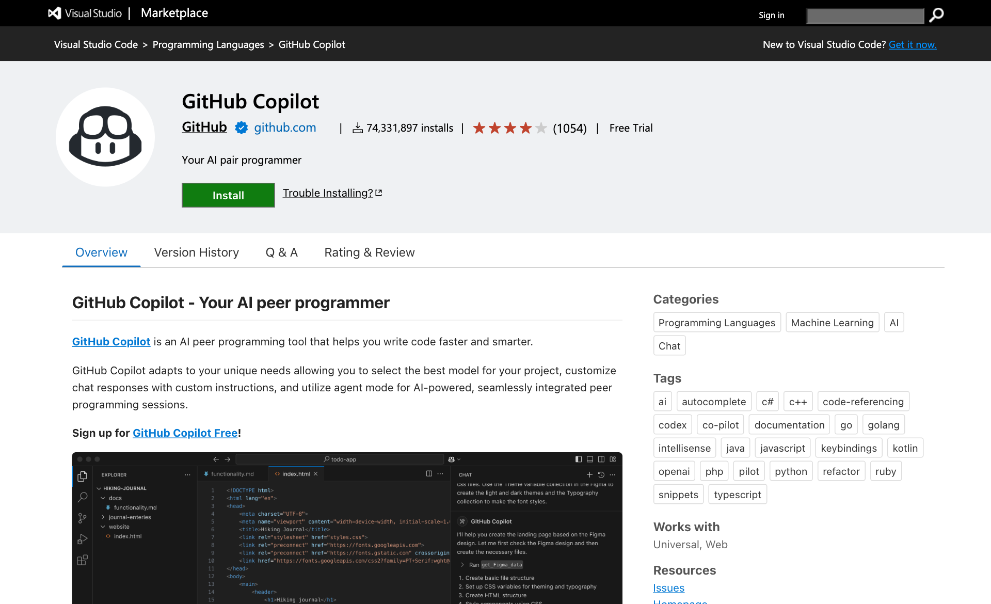
Task: Click the intellisense tag
Action: click(684, 448)
